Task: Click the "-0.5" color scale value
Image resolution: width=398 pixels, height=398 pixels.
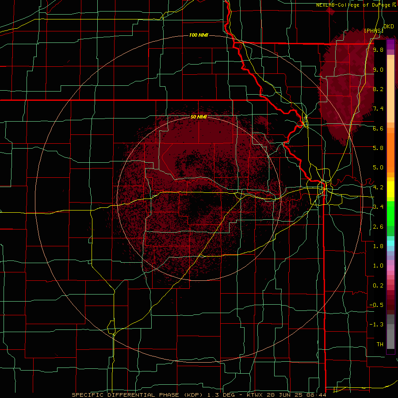Action: (376, 305)
